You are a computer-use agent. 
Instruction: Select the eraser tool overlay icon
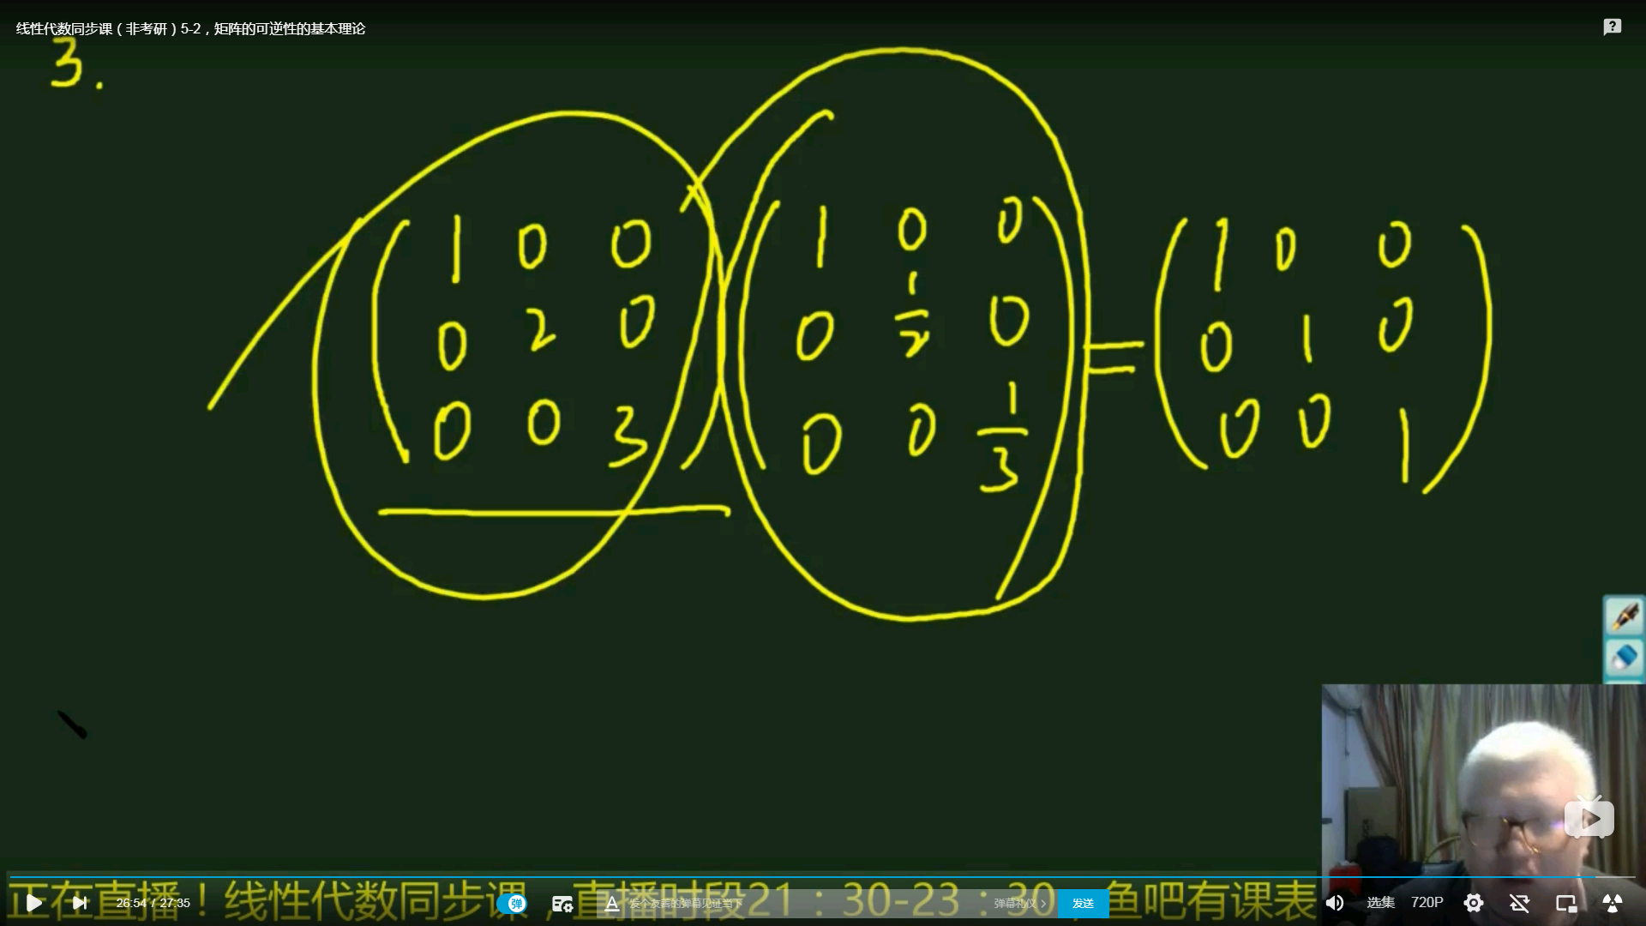1625,658
